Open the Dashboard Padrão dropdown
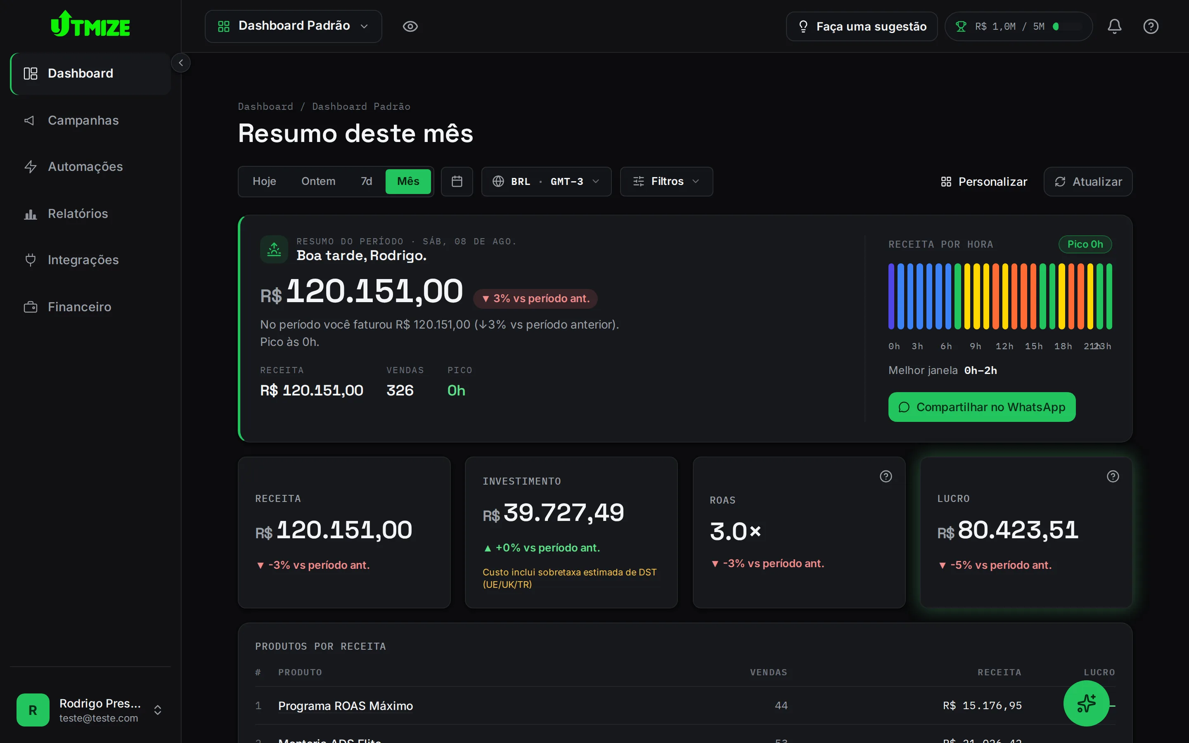 (x=293, y=26)
